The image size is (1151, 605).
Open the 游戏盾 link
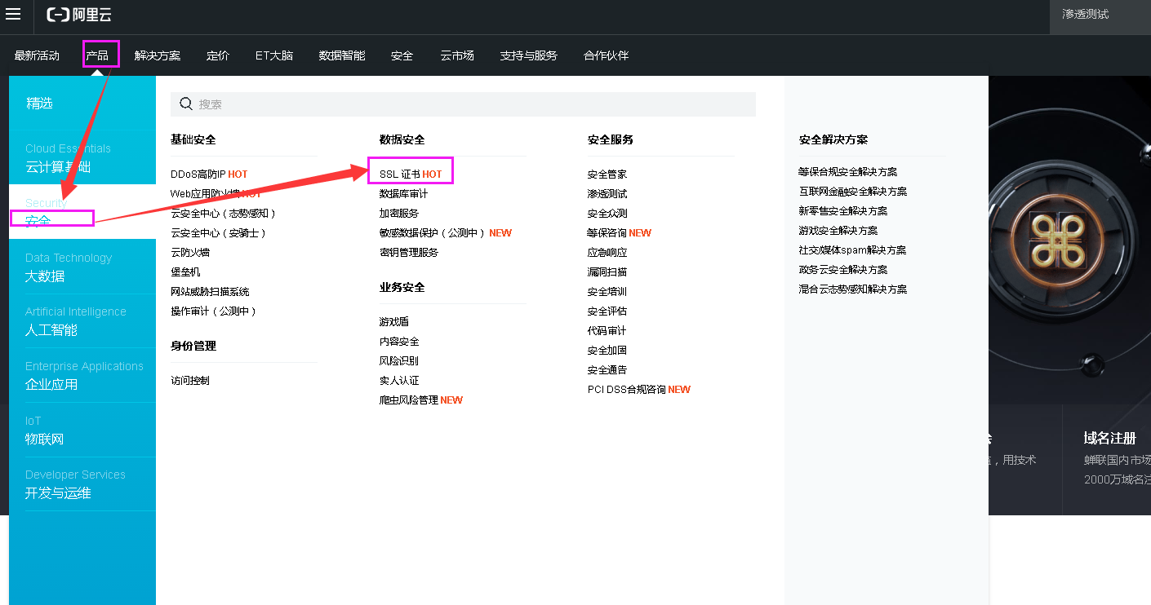tap(394, 322)
